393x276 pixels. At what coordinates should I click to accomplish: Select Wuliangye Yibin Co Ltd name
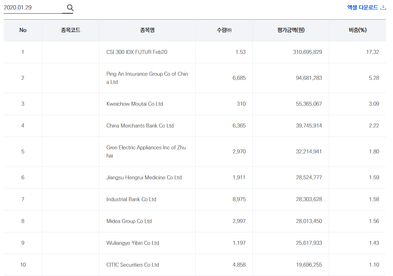133,243
